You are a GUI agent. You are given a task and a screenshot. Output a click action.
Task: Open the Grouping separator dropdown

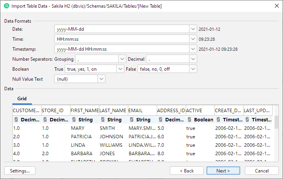coord(122,59)
